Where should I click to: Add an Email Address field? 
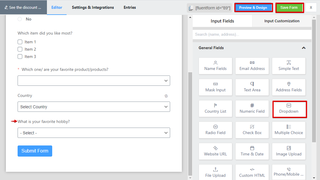pyautogui.click(x=252, y=66)
